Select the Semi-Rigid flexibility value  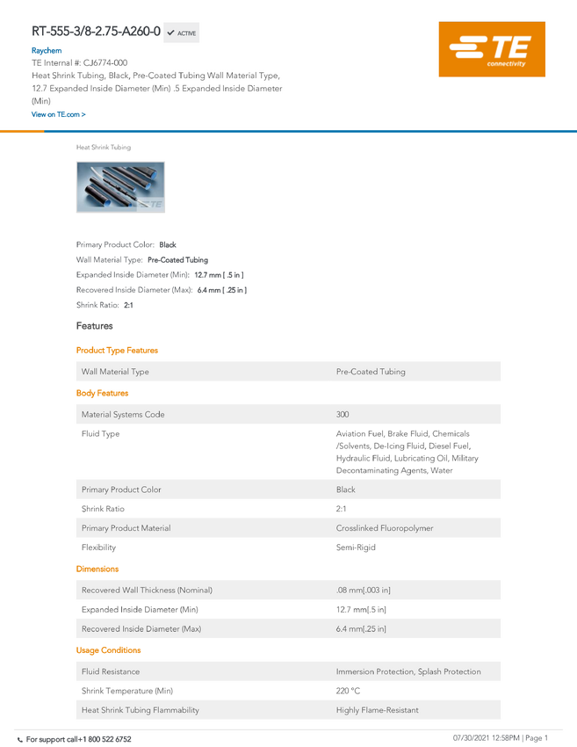[x=356, y=548]
